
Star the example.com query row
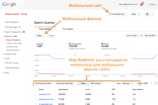(x=36, y=94)
